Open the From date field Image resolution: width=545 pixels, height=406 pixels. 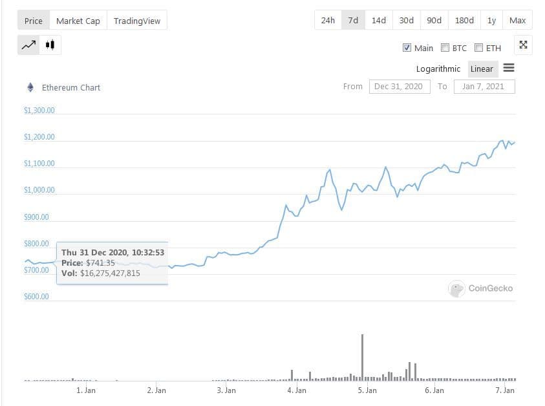click(400, 87)
